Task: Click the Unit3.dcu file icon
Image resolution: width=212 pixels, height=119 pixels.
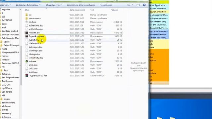Action: pos(26,72)
